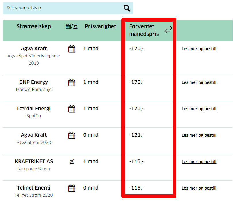The height and width of the screenshot is (201, 233).
Task: Click the Marked Kampanje product name
Action: [x=34, y=90]
